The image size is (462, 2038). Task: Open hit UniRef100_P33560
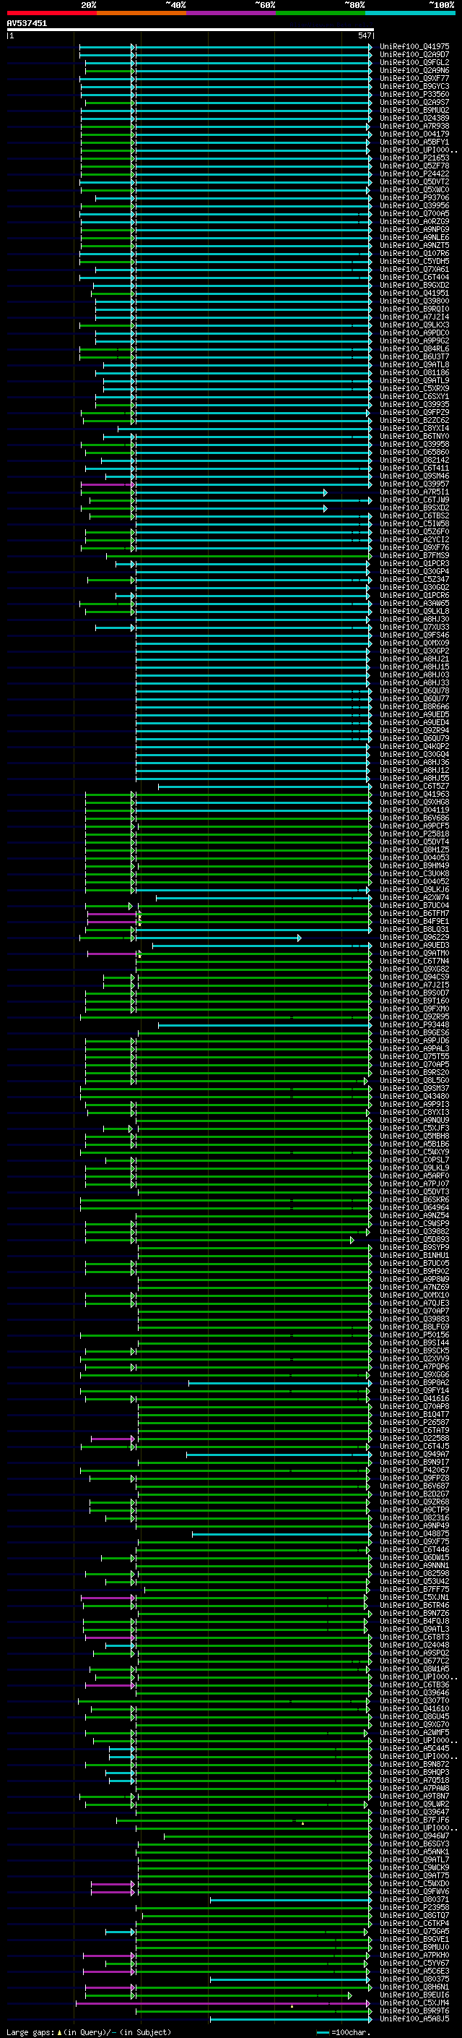point(414,94)
